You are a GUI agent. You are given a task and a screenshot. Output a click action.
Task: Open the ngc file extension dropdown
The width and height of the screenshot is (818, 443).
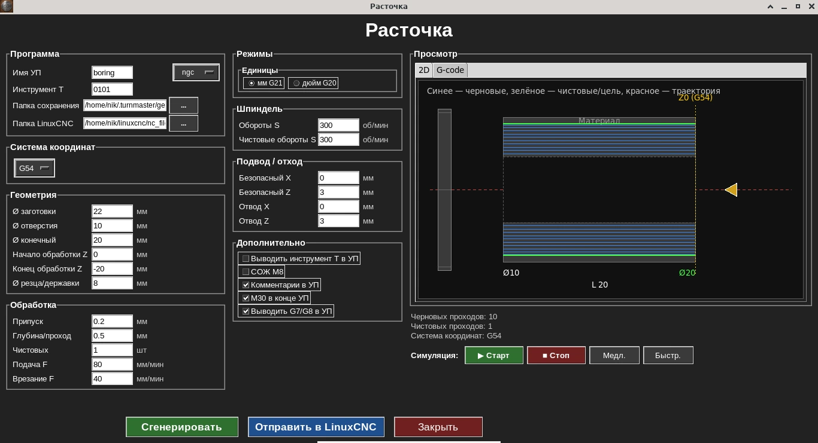196,72
